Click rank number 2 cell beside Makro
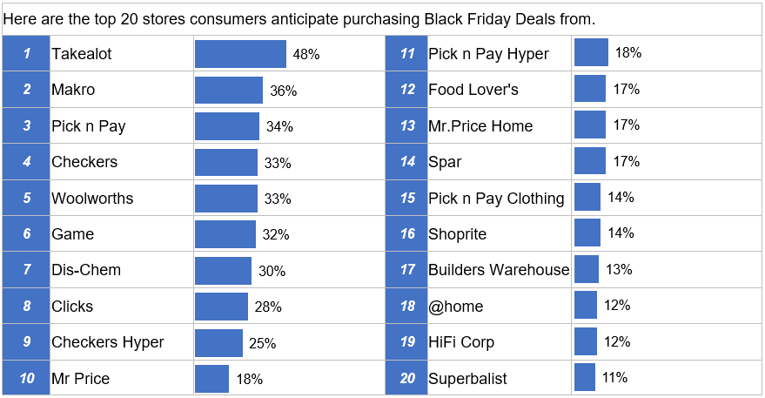The width and height of the screenshot is (765, 398). (26, 90)
